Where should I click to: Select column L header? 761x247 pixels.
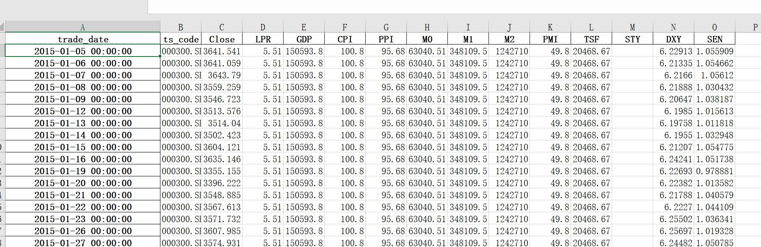(591, 27)
